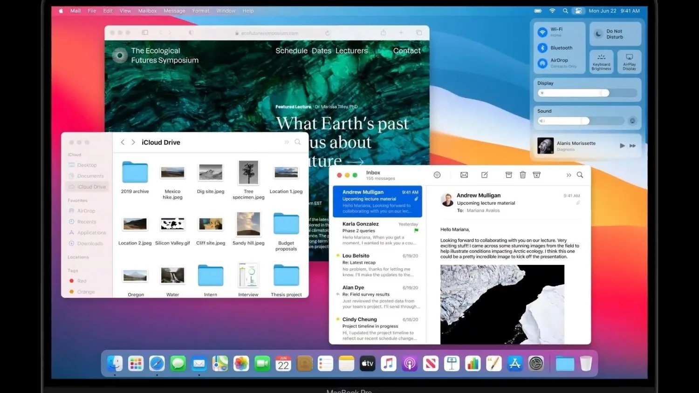The height and width of the screenshot is (393, 699).
Task: Open the Message menu in menu bar
Action: [x=174, y=11]
